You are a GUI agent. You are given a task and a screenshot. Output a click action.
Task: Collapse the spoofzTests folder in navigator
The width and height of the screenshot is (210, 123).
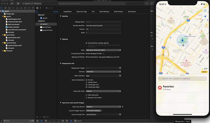point(3,35)
